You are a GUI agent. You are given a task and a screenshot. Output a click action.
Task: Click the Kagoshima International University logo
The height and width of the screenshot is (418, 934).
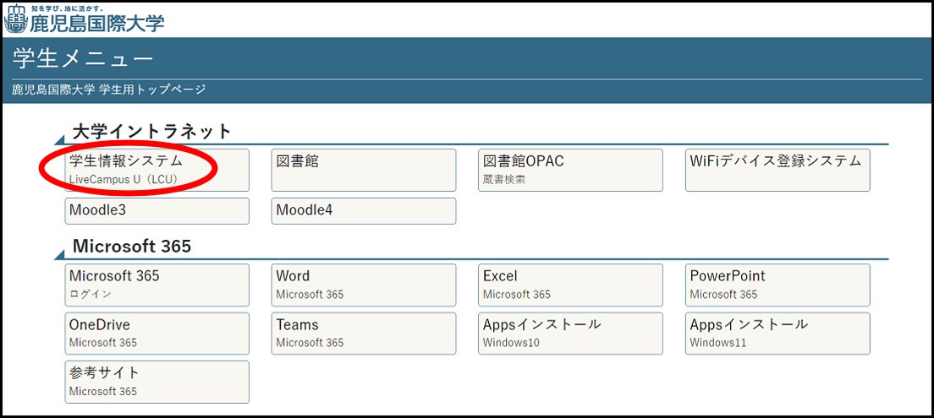coord(84,19)
